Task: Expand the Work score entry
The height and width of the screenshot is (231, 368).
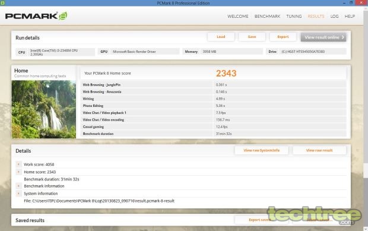Action: click(18, 164)
